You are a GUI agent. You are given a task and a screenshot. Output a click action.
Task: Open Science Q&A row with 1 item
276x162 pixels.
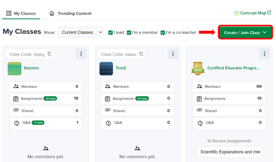(x=46, y=123)
